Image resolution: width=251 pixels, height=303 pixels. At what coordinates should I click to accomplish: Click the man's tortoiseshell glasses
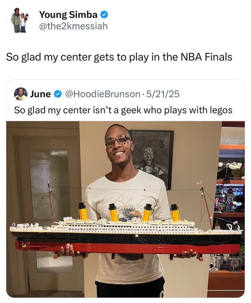(x=118, y=142)
